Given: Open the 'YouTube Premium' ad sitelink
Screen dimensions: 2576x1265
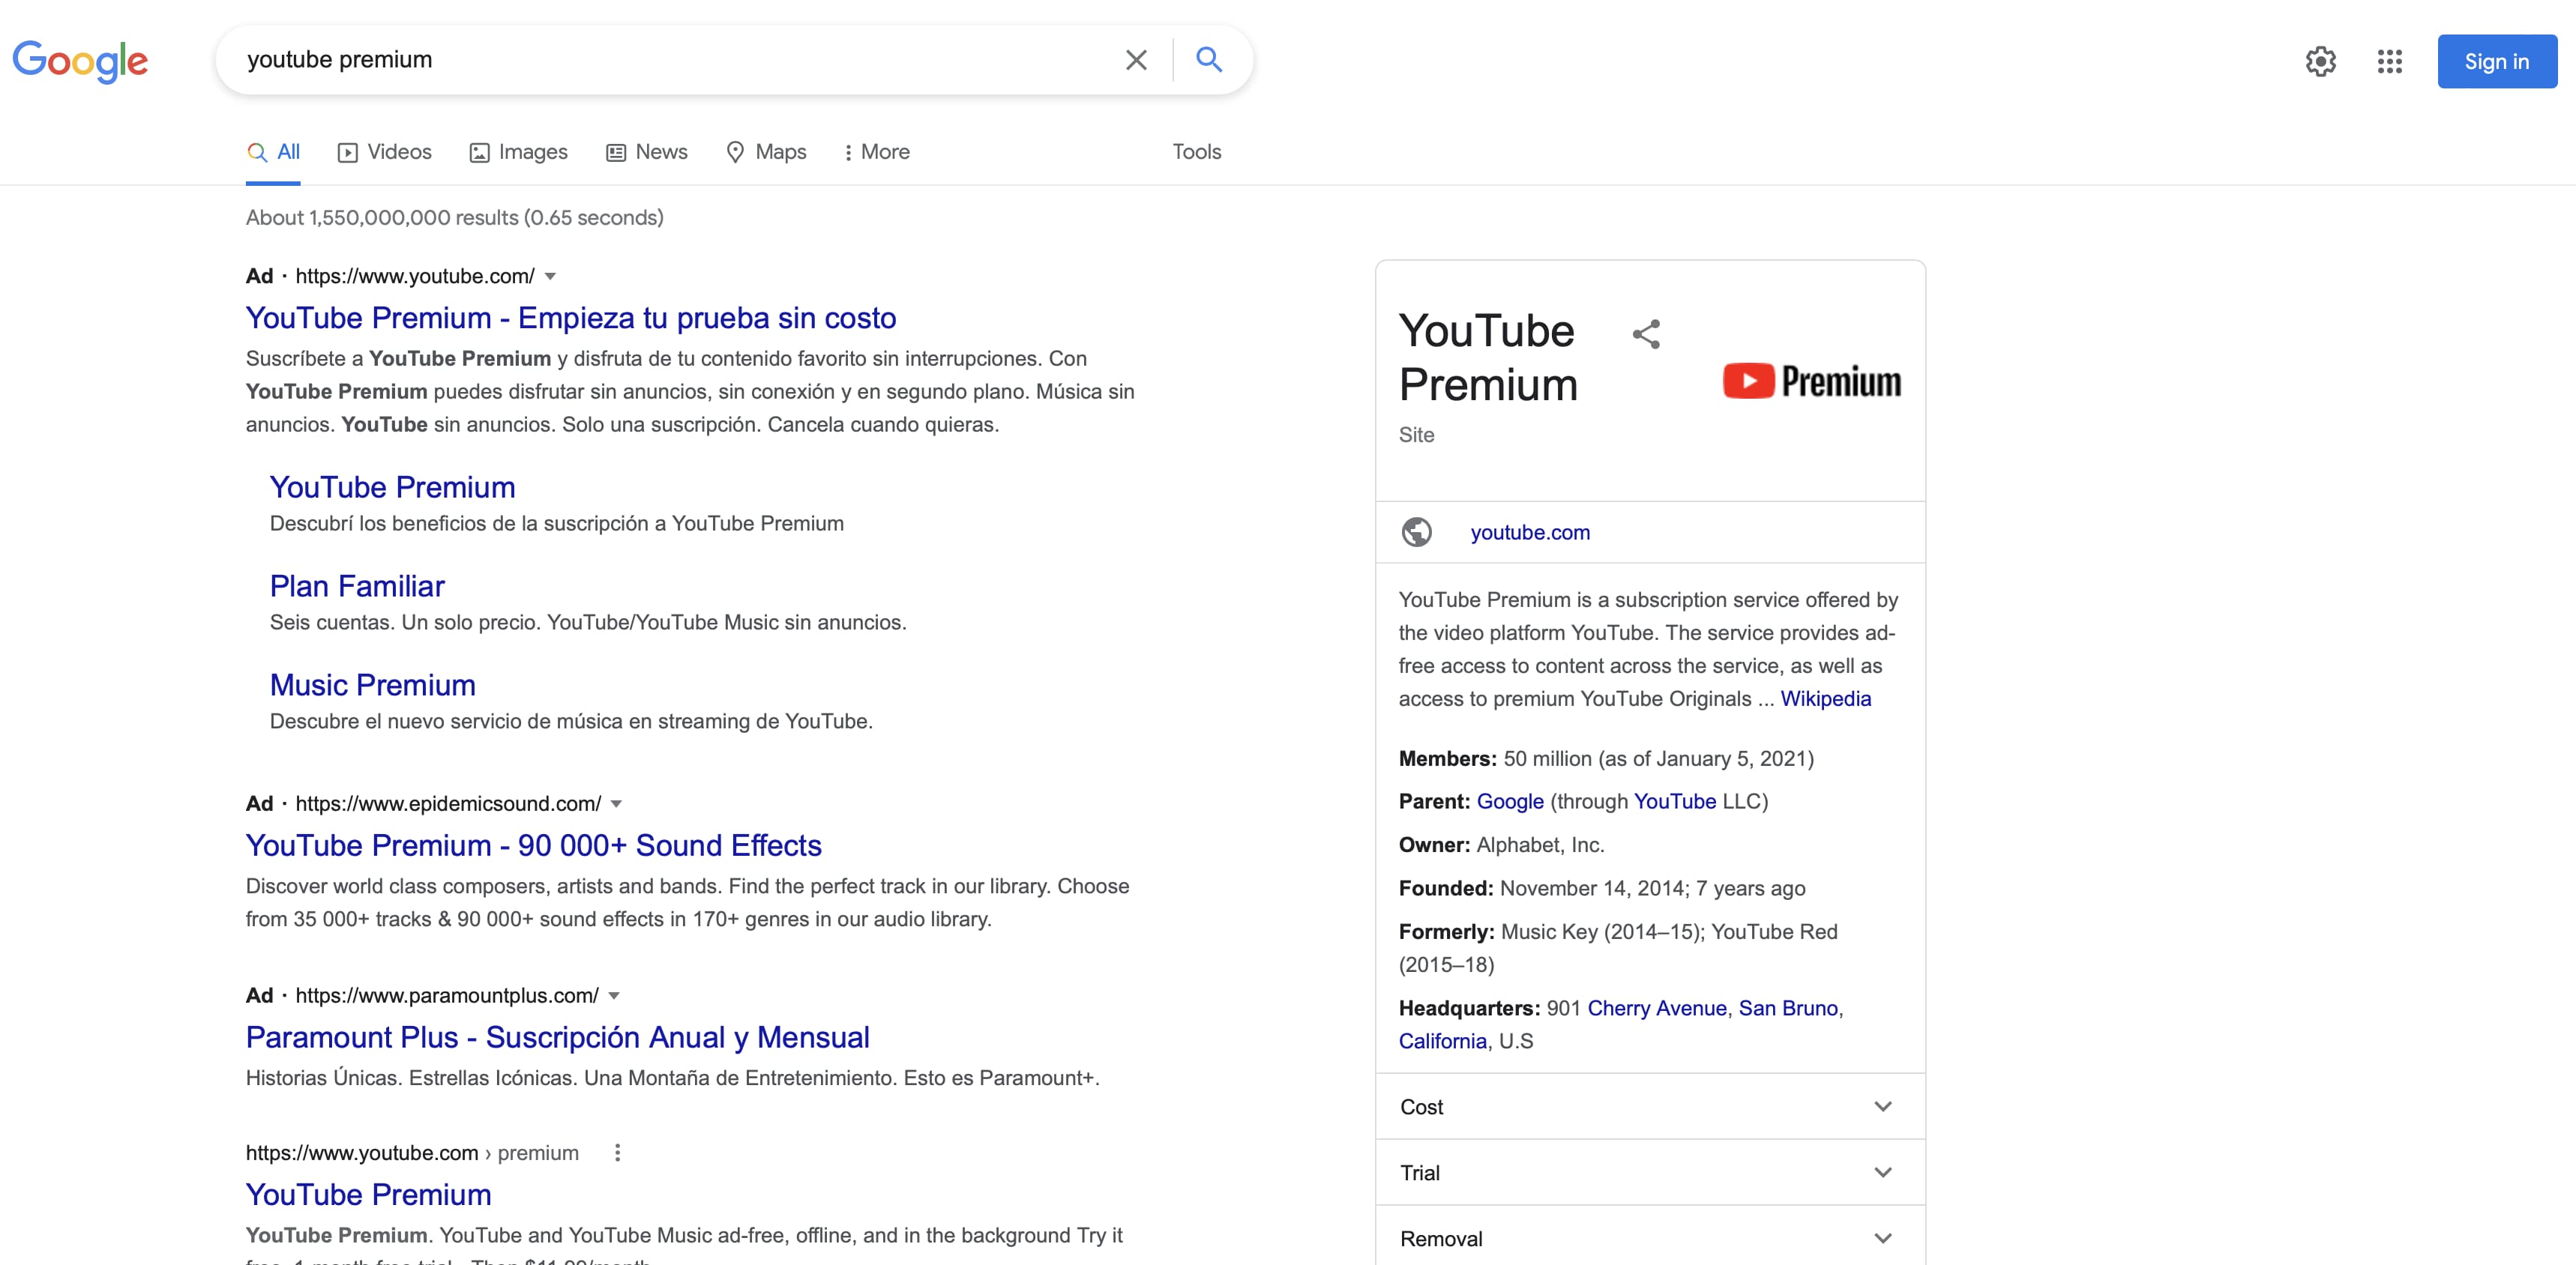Looking at the screenshot, I should 392,488.
